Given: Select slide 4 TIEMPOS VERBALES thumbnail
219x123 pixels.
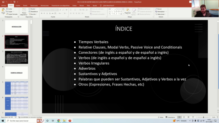Looking at the screenshot, I should (x=16, y=73).
